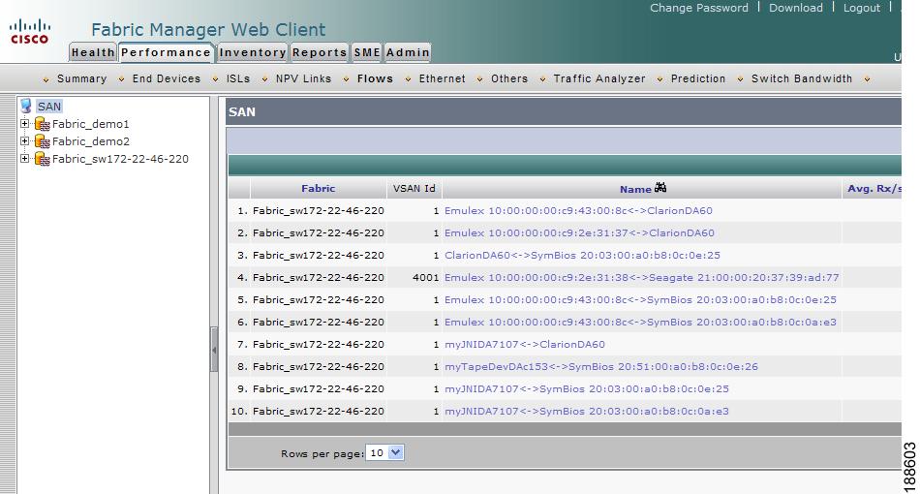Open flow myJNIDA7107<->ClarionDA60

coord(525,345)
